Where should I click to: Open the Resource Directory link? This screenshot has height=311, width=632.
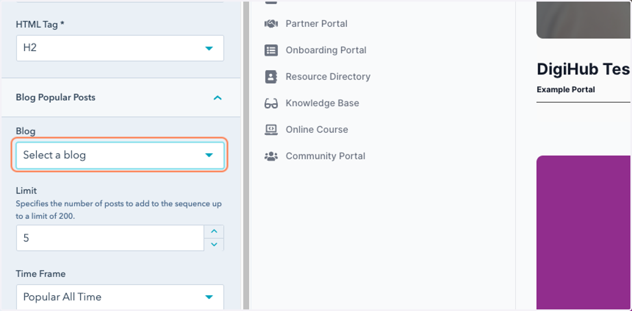point(328,77)
